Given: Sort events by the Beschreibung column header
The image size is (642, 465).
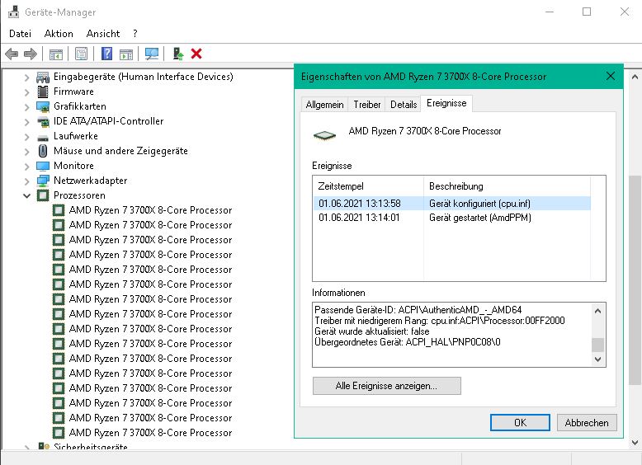Looking at the screenshot, I should (507, 186).
